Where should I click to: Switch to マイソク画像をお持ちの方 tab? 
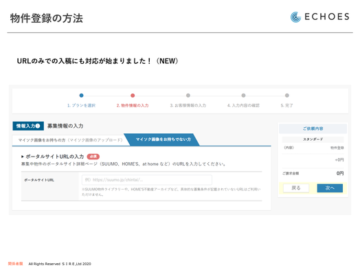pyautogui.click(x=70, y=140)
